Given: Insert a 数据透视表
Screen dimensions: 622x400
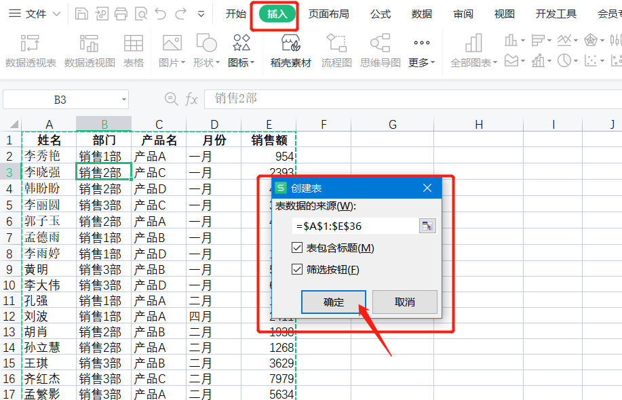Looking at the screenshot, I should click(x=31, y=51).
